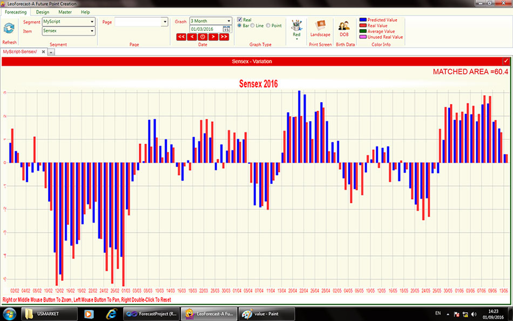The height and width of the screenshot is (321, 513).
Task: Launch the media player taskbar icon
Action: tap(89, 314)
